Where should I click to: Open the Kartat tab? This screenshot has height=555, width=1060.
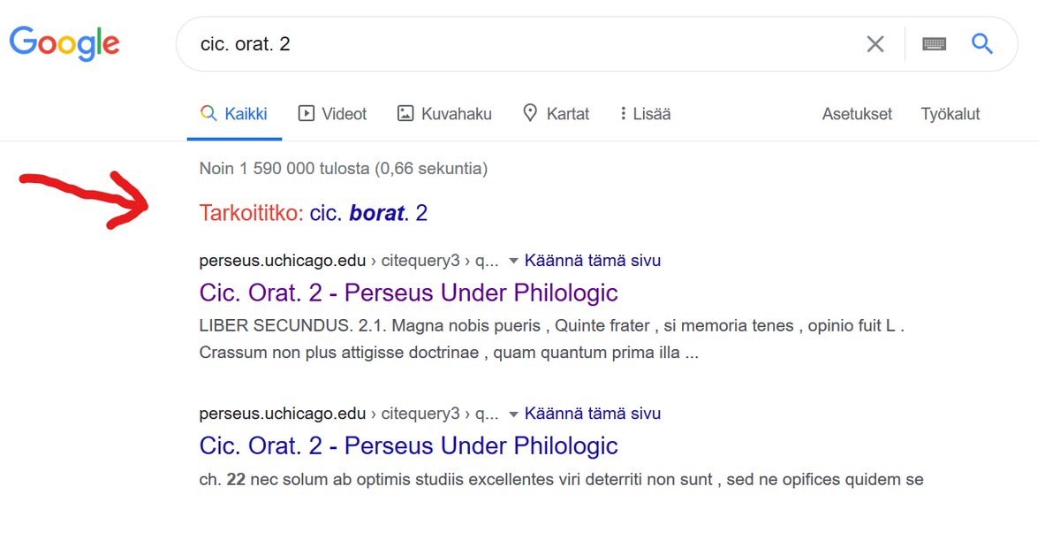[x=556, y=114]
